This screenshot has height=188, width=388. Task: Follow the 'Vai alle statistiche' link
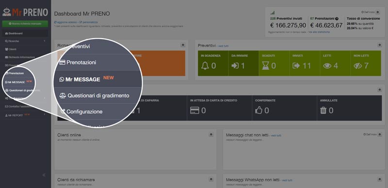pos(319,32)
